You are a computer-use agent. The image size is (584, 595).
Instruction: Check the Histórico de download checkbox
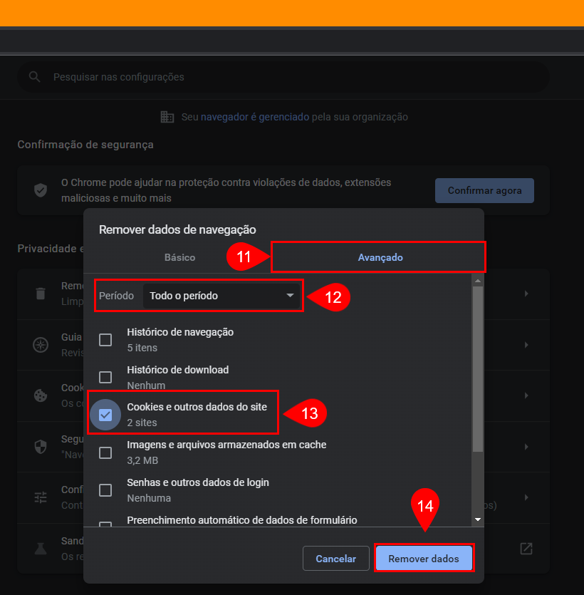(x=105, y=377)
